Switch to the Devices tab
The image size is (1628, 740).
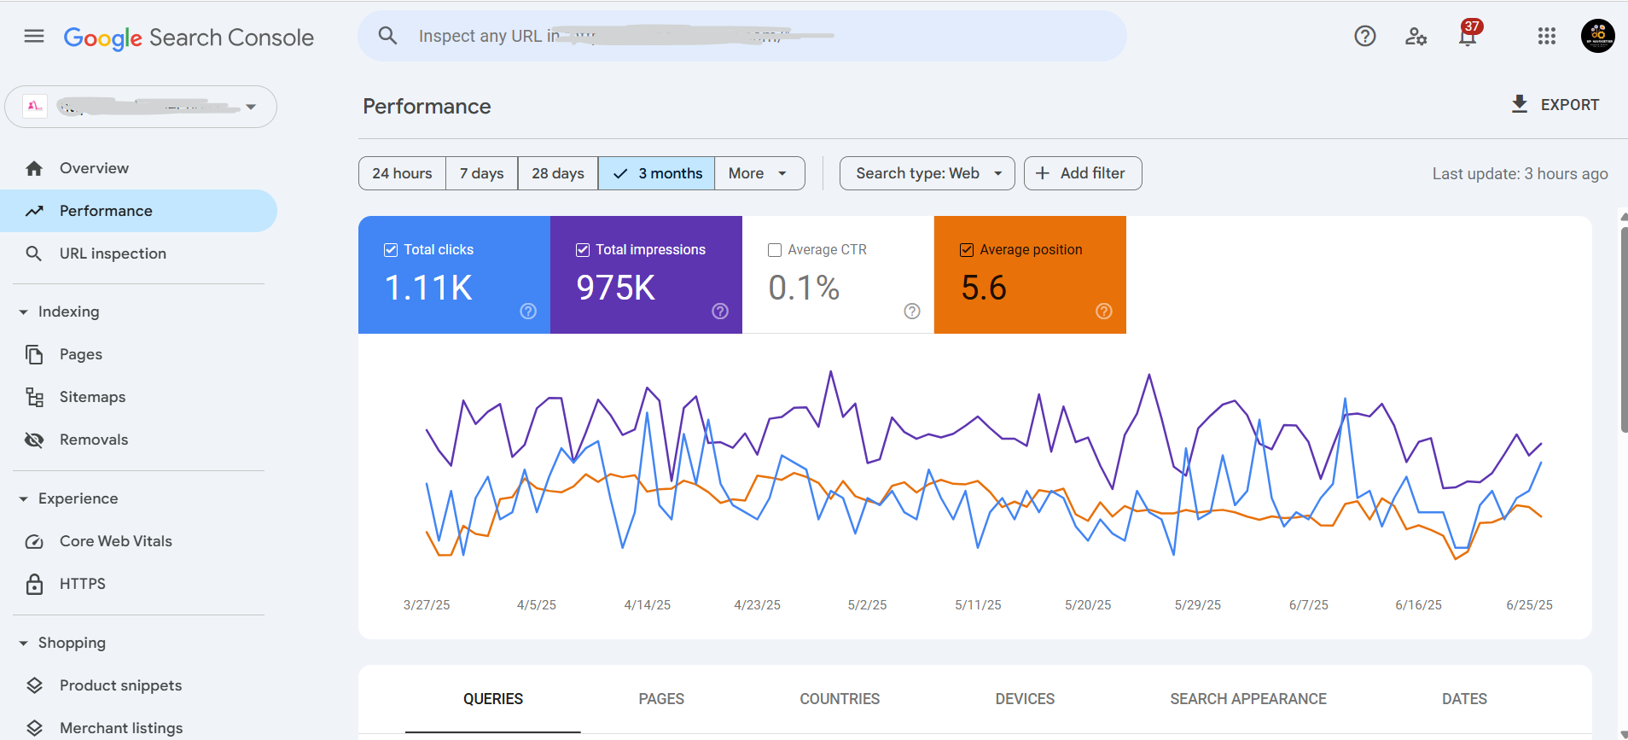coord(1025,699)
